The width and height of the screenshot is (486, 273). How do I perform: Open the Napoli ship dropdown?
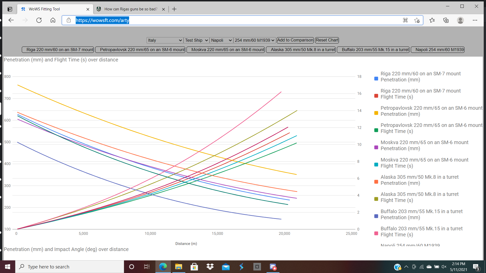pos(221,40)
